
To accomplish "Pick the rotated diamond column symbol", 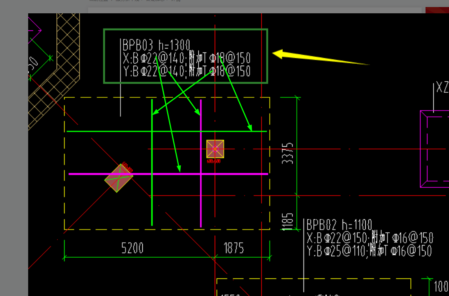I will (119, 178).
